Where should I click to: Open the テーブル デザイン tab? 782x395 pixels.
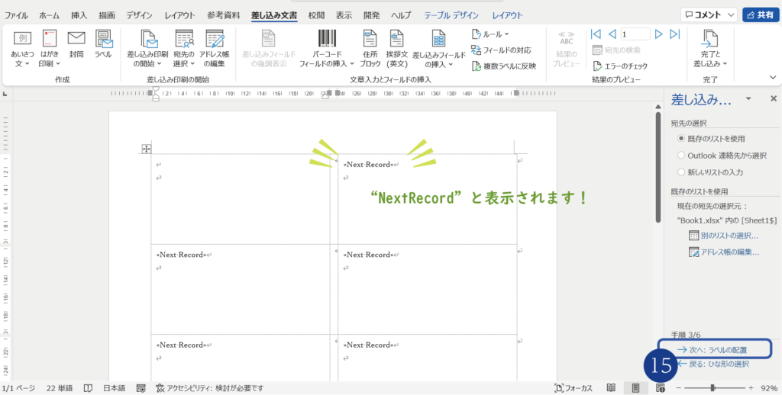(453, 15)
